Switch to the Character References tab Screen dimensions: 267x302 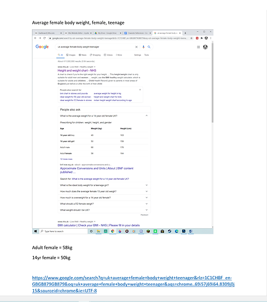click(137, 33)
